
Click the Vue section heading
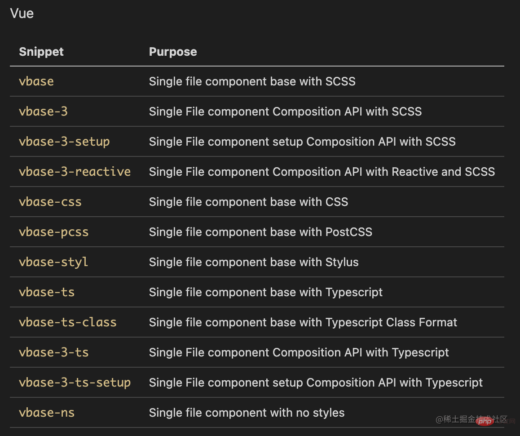point(22,13)
